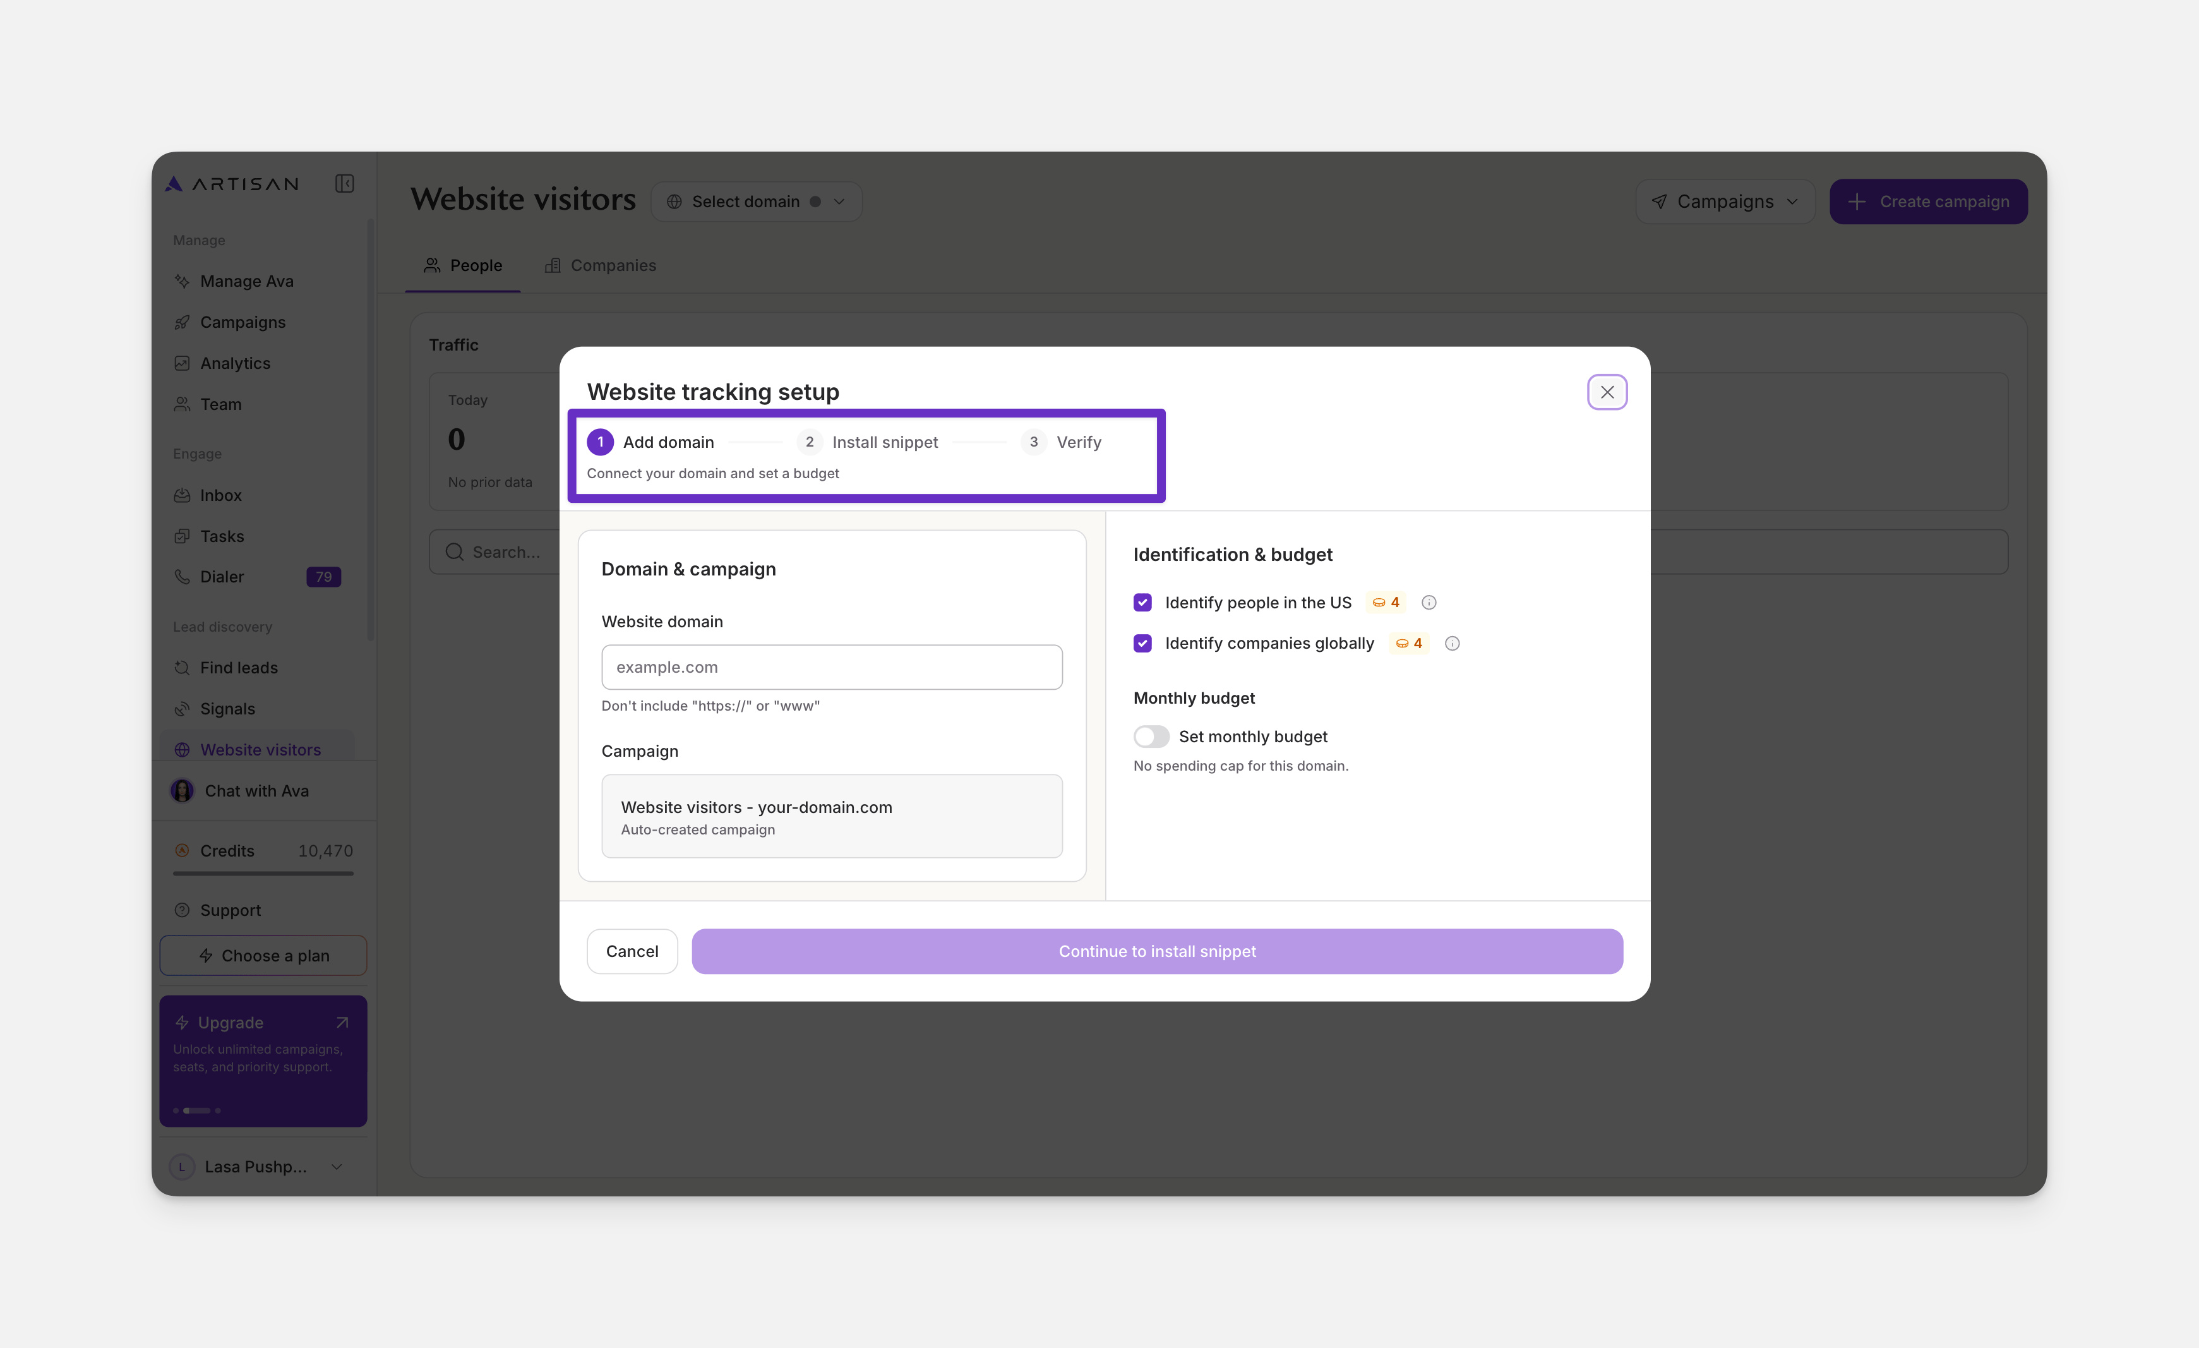Click Continue to install snippet button
The height and width of the screenshot is (1348, 2199).
[1156, 952]
